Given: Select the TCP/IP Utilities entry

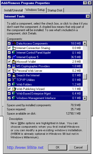Looking at the screenshot, I should (45, 80).
